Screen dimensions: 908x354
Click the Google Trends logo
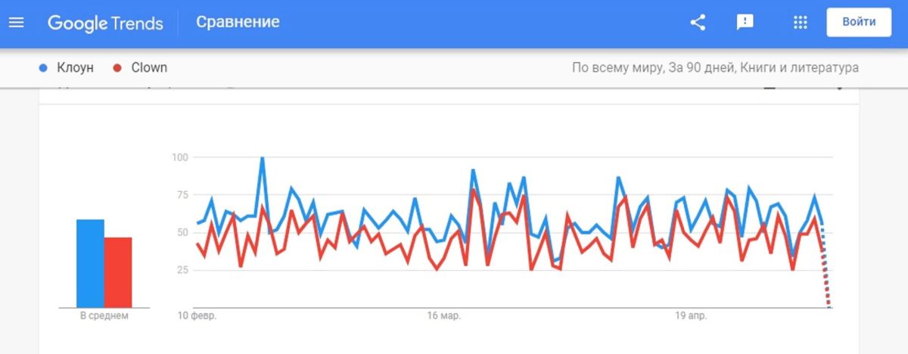105,23
